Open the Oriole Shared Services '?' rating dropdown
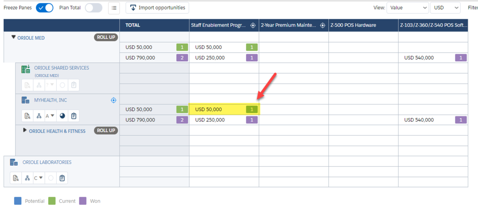Image resolution: width=478 pixels, height=209 pixels. (x=50, y=85)
